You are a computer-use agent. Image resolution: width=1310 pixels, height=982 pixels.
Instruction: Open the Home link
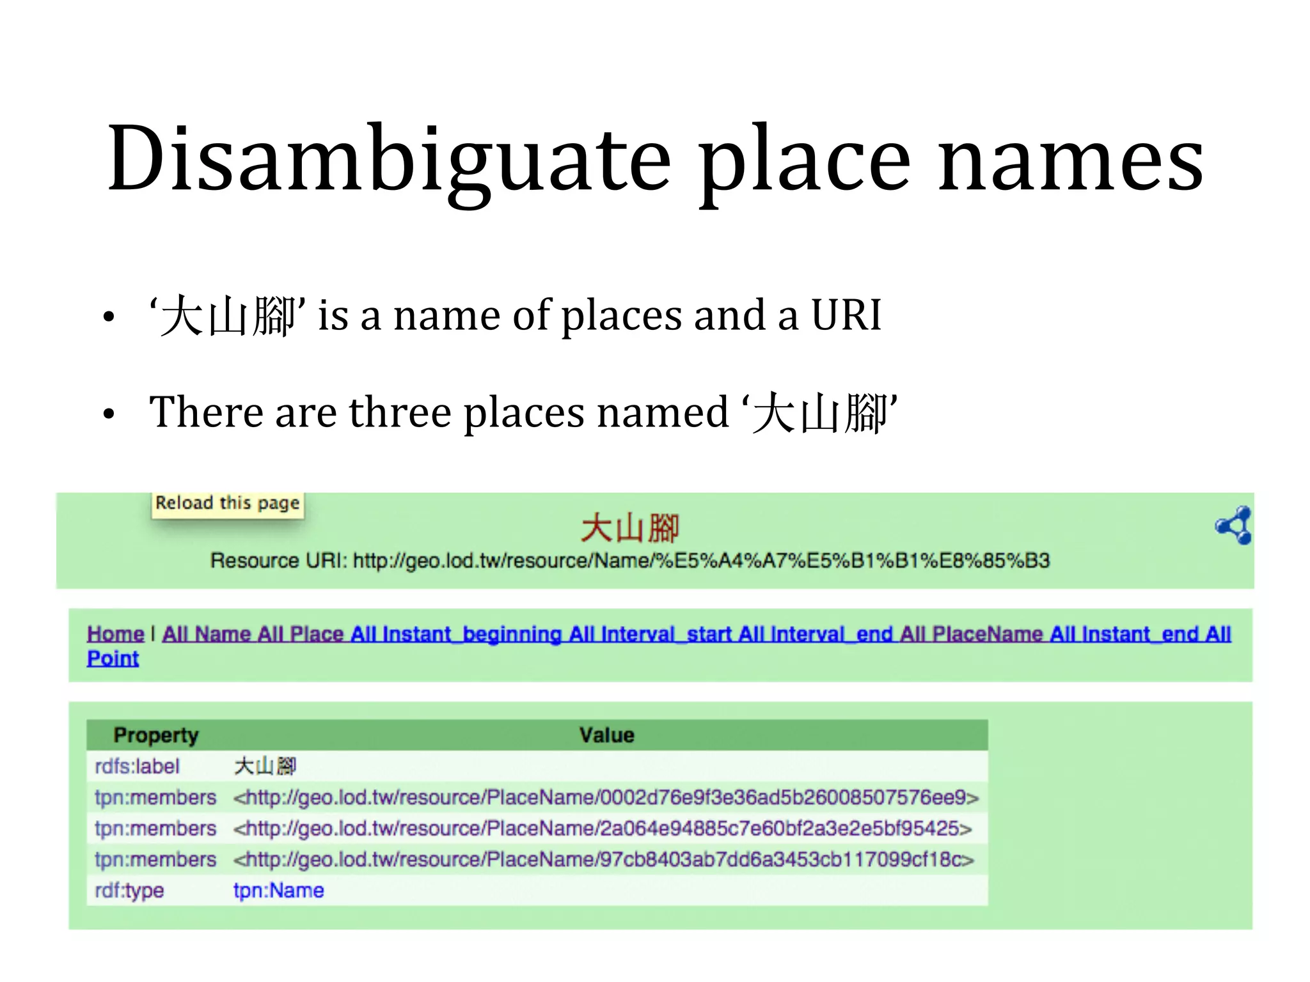pos(116,634)
